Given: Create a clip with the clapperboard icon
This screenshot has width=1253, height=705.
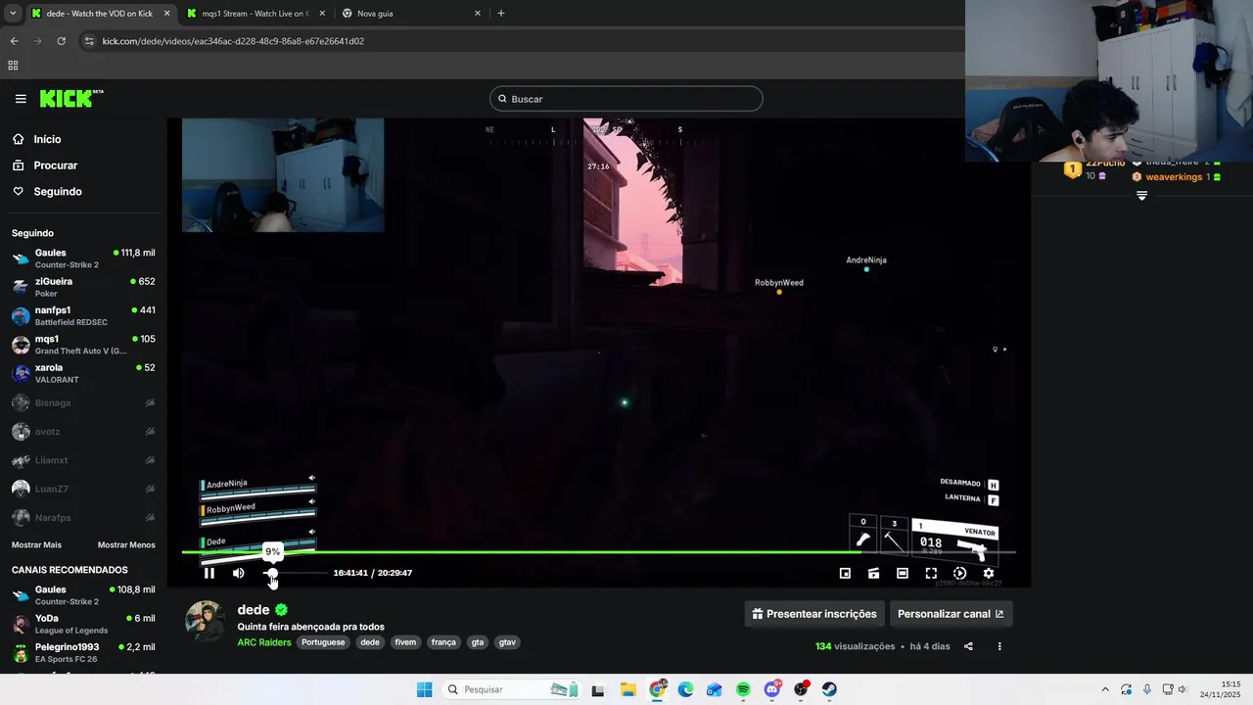Looking at the screenshot, I should tap(873, 573).
